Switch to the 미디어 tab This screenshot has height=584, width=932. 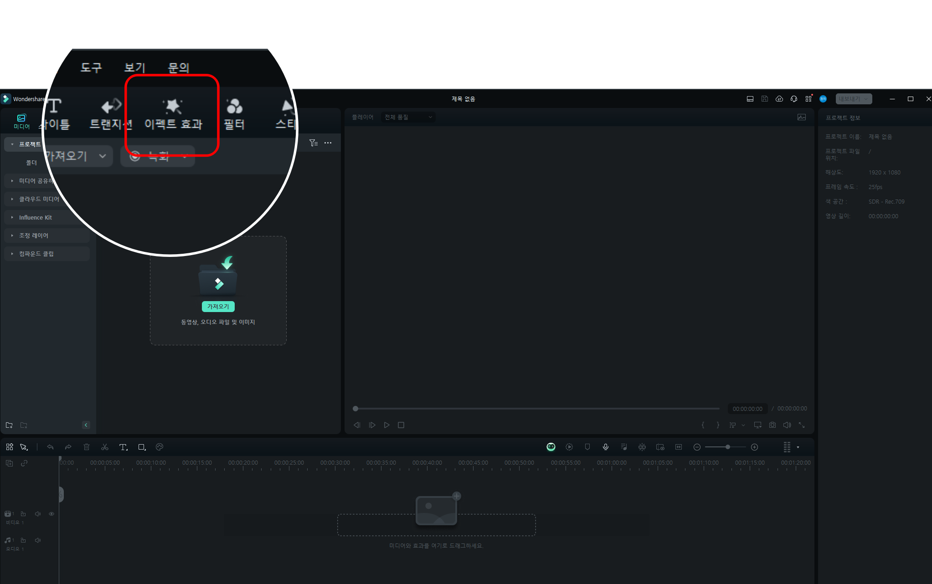(x=21, y=121)
